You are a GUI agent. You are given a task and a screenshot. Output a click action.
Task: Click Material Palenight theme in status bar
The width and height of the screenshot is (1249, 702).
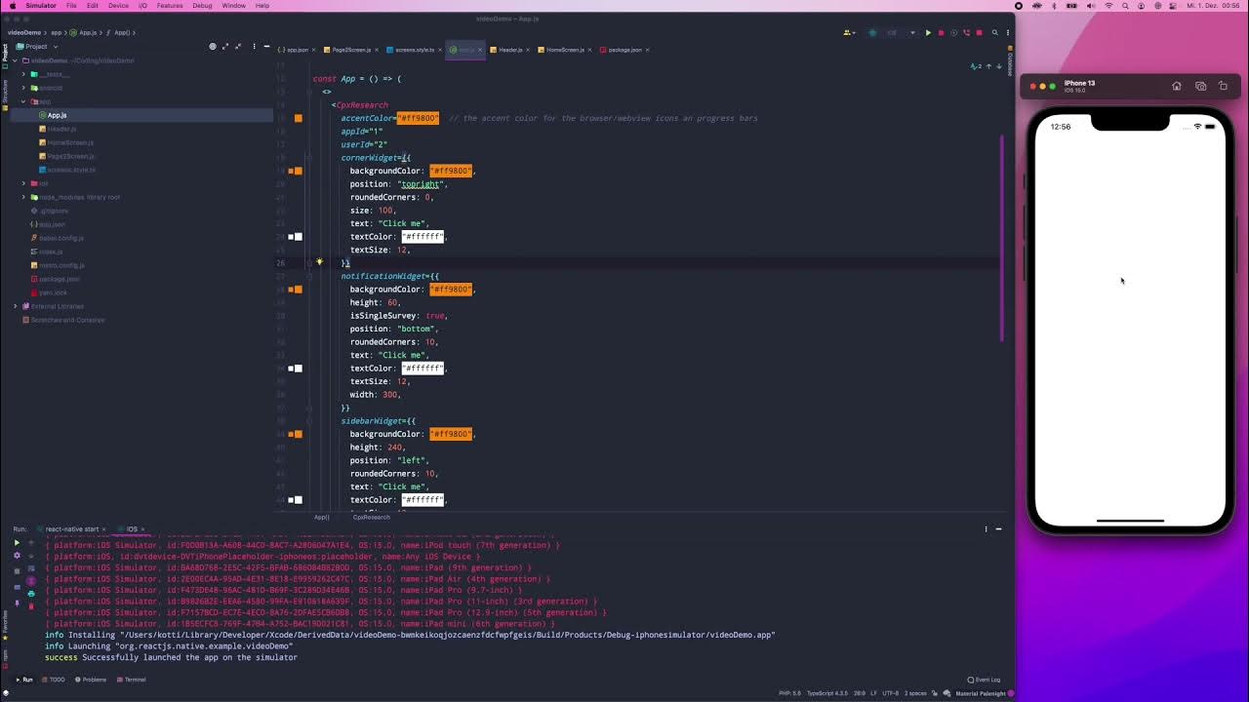981,693
